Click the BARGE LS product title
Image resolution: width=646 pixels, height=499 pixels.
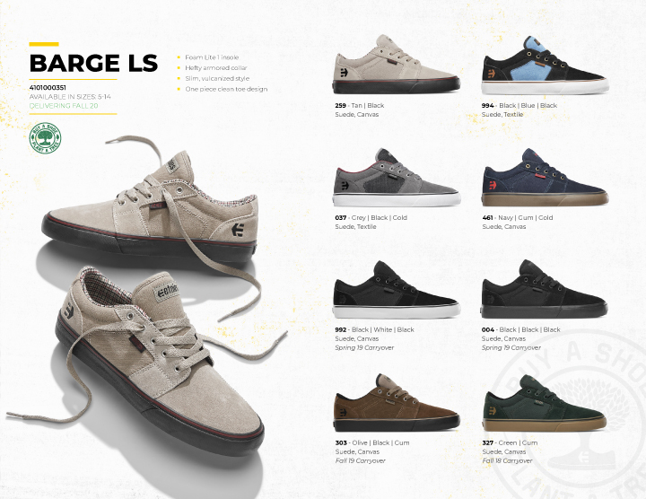[93, 63]
